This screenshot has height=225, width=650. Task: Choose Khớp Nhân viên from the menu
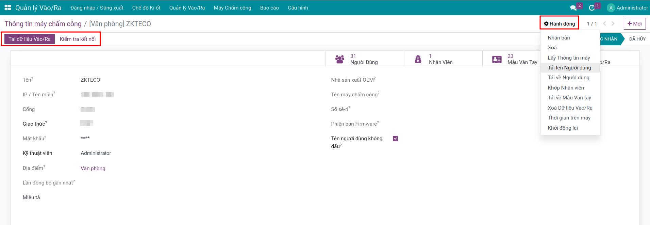click(566, 88)
